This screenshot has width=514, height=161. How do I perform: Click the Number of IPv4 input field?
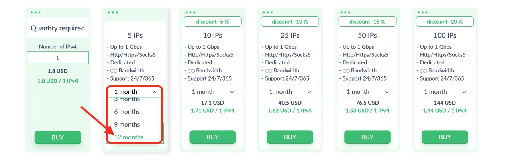coord(58,58)
